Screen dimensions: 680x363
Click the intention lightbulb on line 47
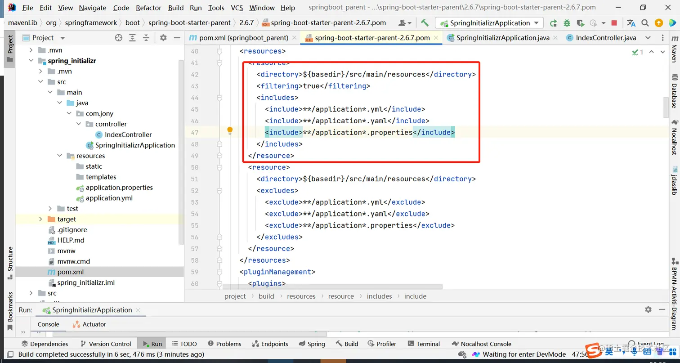tap(230, 131)
